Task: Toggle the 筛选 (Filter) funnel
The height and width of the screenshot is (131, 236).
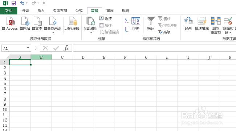Action: coord(151,23)
